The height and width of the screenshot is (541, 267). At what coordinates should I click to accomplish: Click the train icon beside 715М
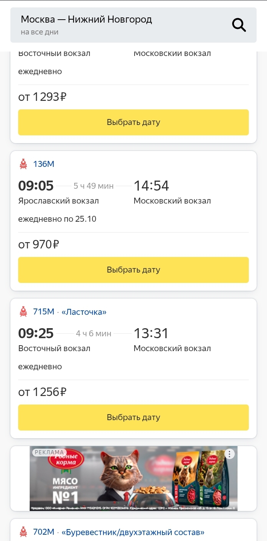[23, 311]
